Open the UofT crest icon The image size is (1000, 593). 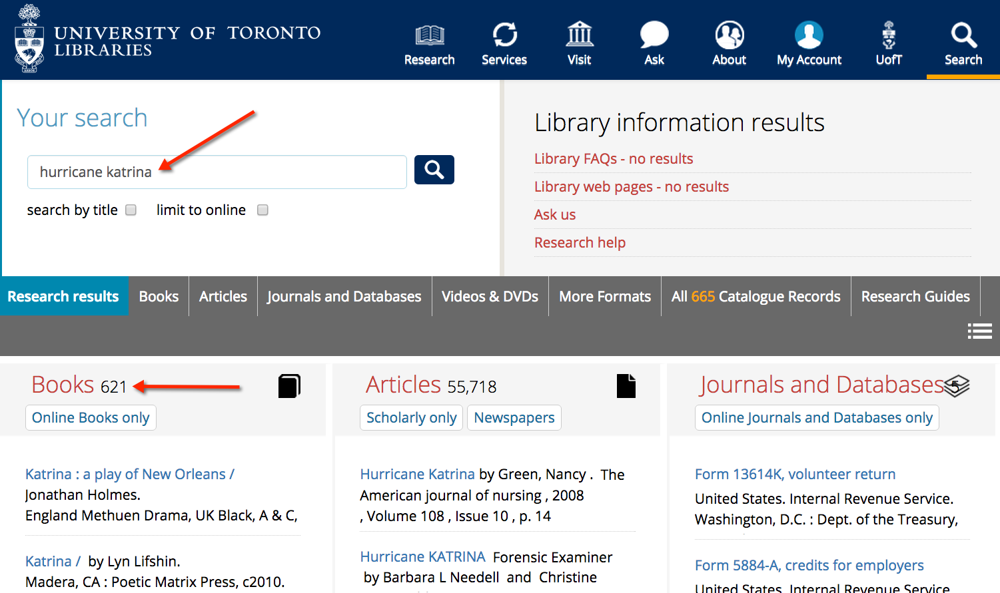coord(889,35)
